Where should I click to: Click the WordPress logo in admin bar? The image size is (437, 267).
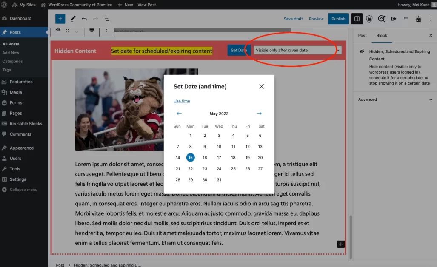[x=4, y=5]
